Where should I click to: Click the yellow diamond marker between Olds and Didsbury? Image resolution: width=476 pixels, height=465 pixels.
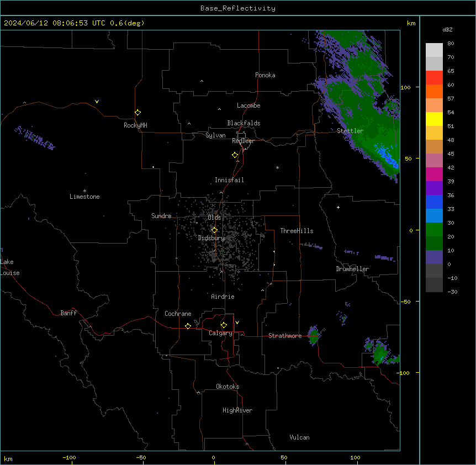tap(215, 230)
